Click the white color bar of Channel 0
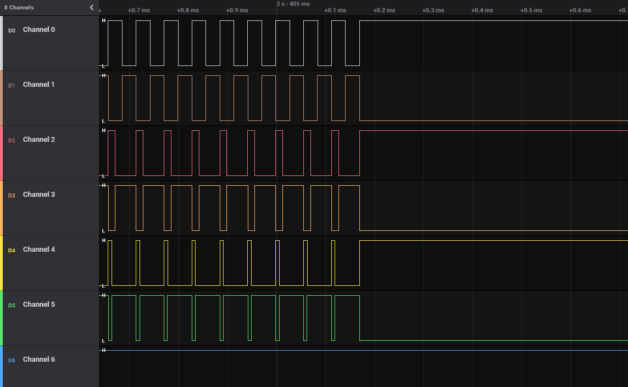This screenshot has width=628, height=387. pyautogui.click(x=1, y=43)
